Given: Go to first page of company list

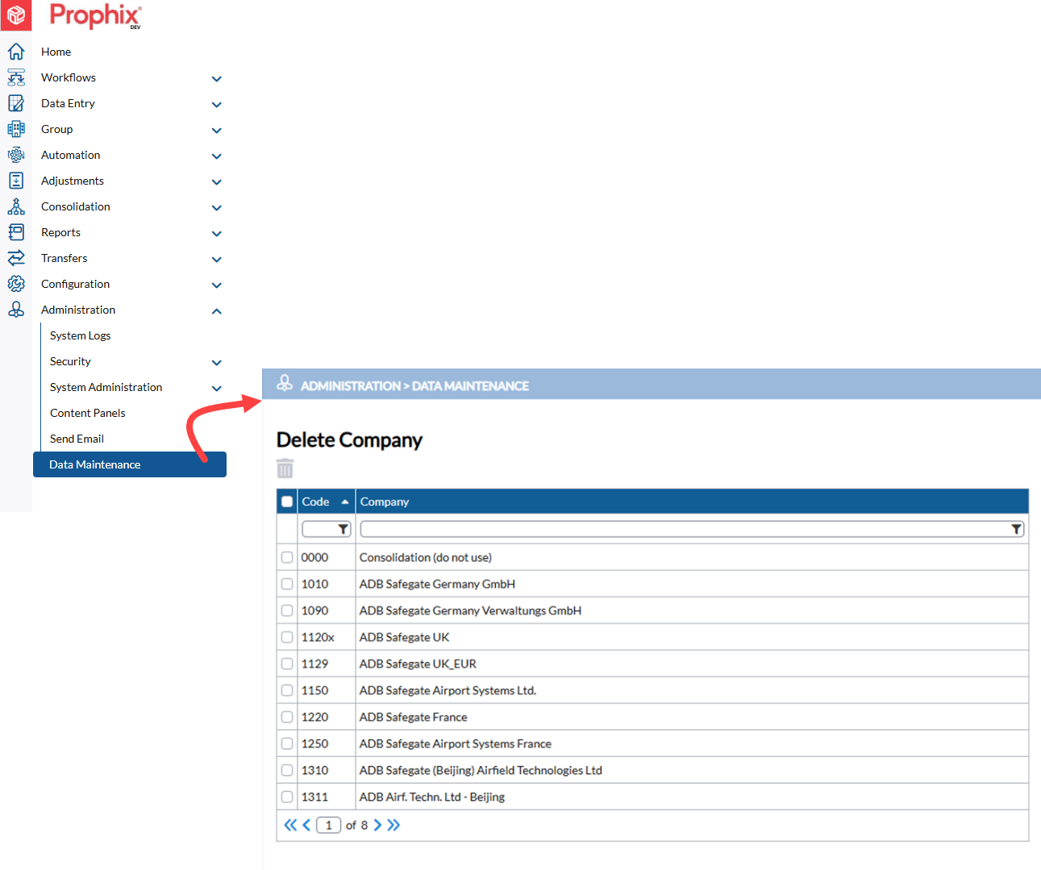Looking at the screenshot, I should 290,825.
